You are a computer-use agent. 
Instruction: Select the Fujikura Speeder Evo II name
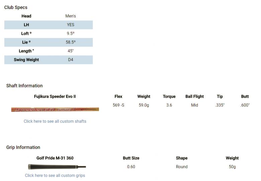55,97
